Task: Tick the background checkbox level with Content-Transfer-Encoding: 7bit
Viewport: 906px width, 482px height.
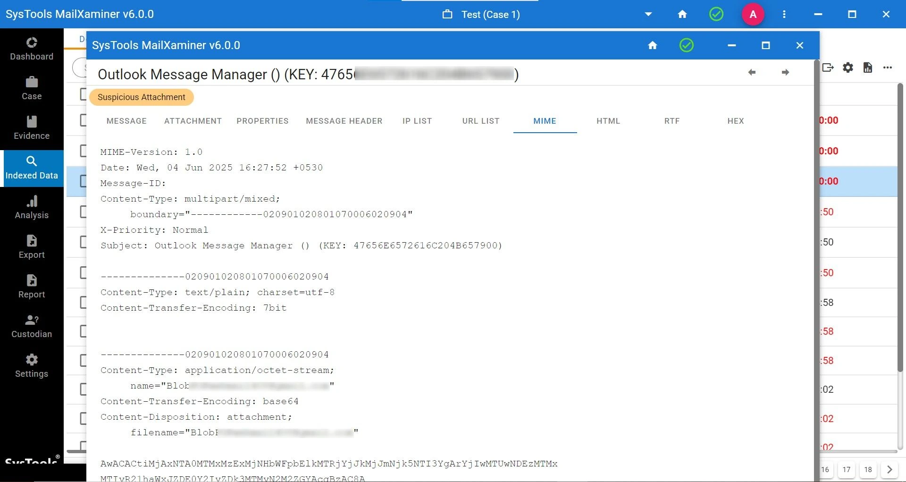Action: pyautogui.click(x=83, y=302)
